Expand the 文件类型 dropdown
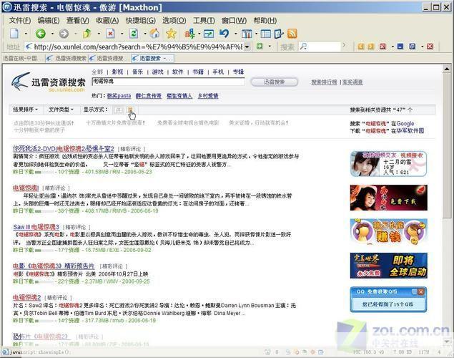 (x=61, y=110)
